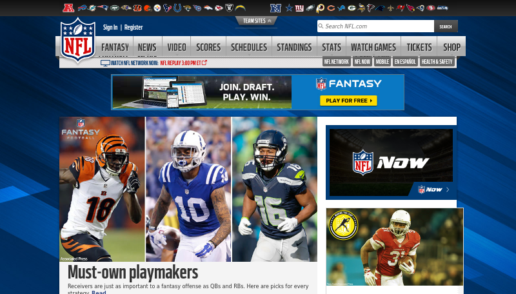Select Oakland Raiders shield logo
The width and height of the screenshot is (516, 294).
coord(229,8)
